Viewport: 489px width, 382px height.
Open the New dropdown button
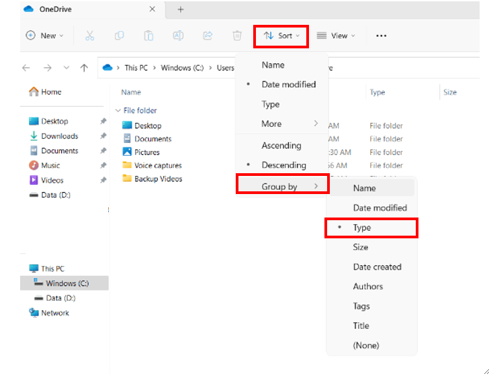pos(44,36)
